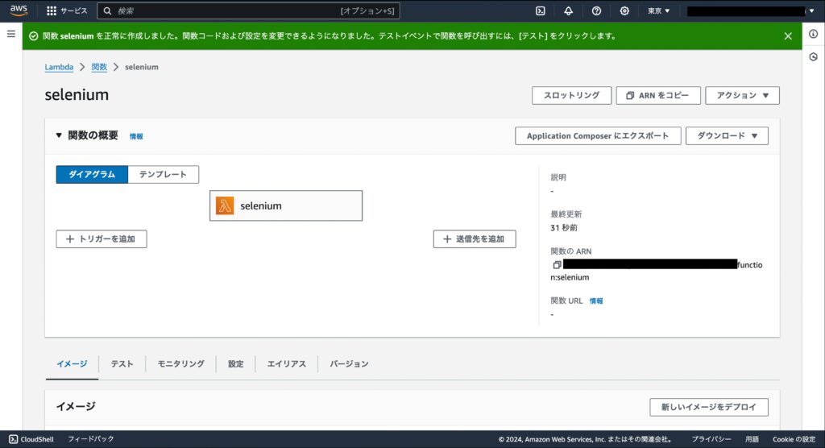Open the アクション dropdown
825x448 pixels.
click(742, 95)
